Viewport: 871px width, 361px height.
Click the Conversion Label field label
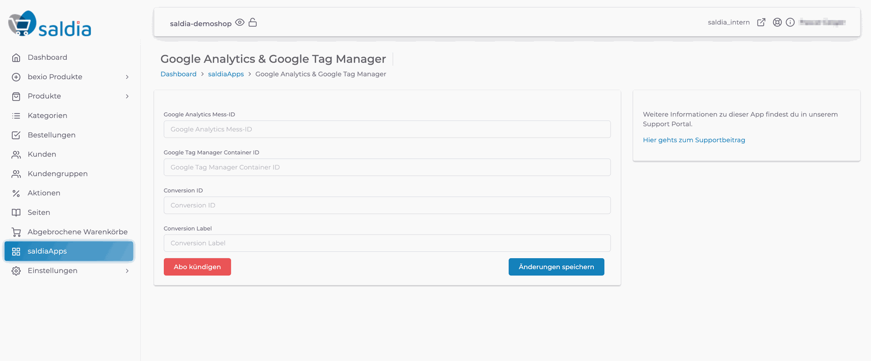[x=188, y=229]
